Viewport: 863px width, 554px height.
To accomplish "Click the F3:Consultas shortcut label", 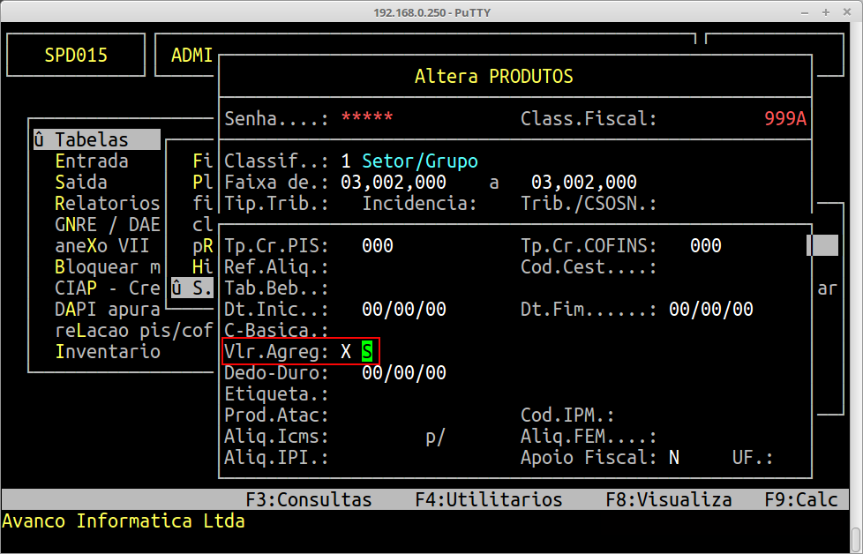I will (x=308, y=499).
